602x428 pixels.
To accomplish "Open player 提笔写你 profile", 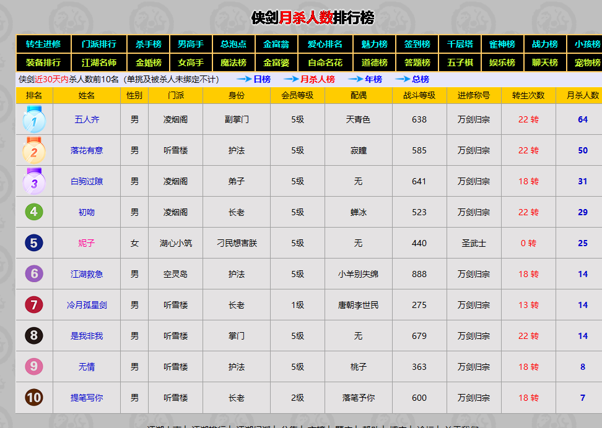I will point(87,398).
